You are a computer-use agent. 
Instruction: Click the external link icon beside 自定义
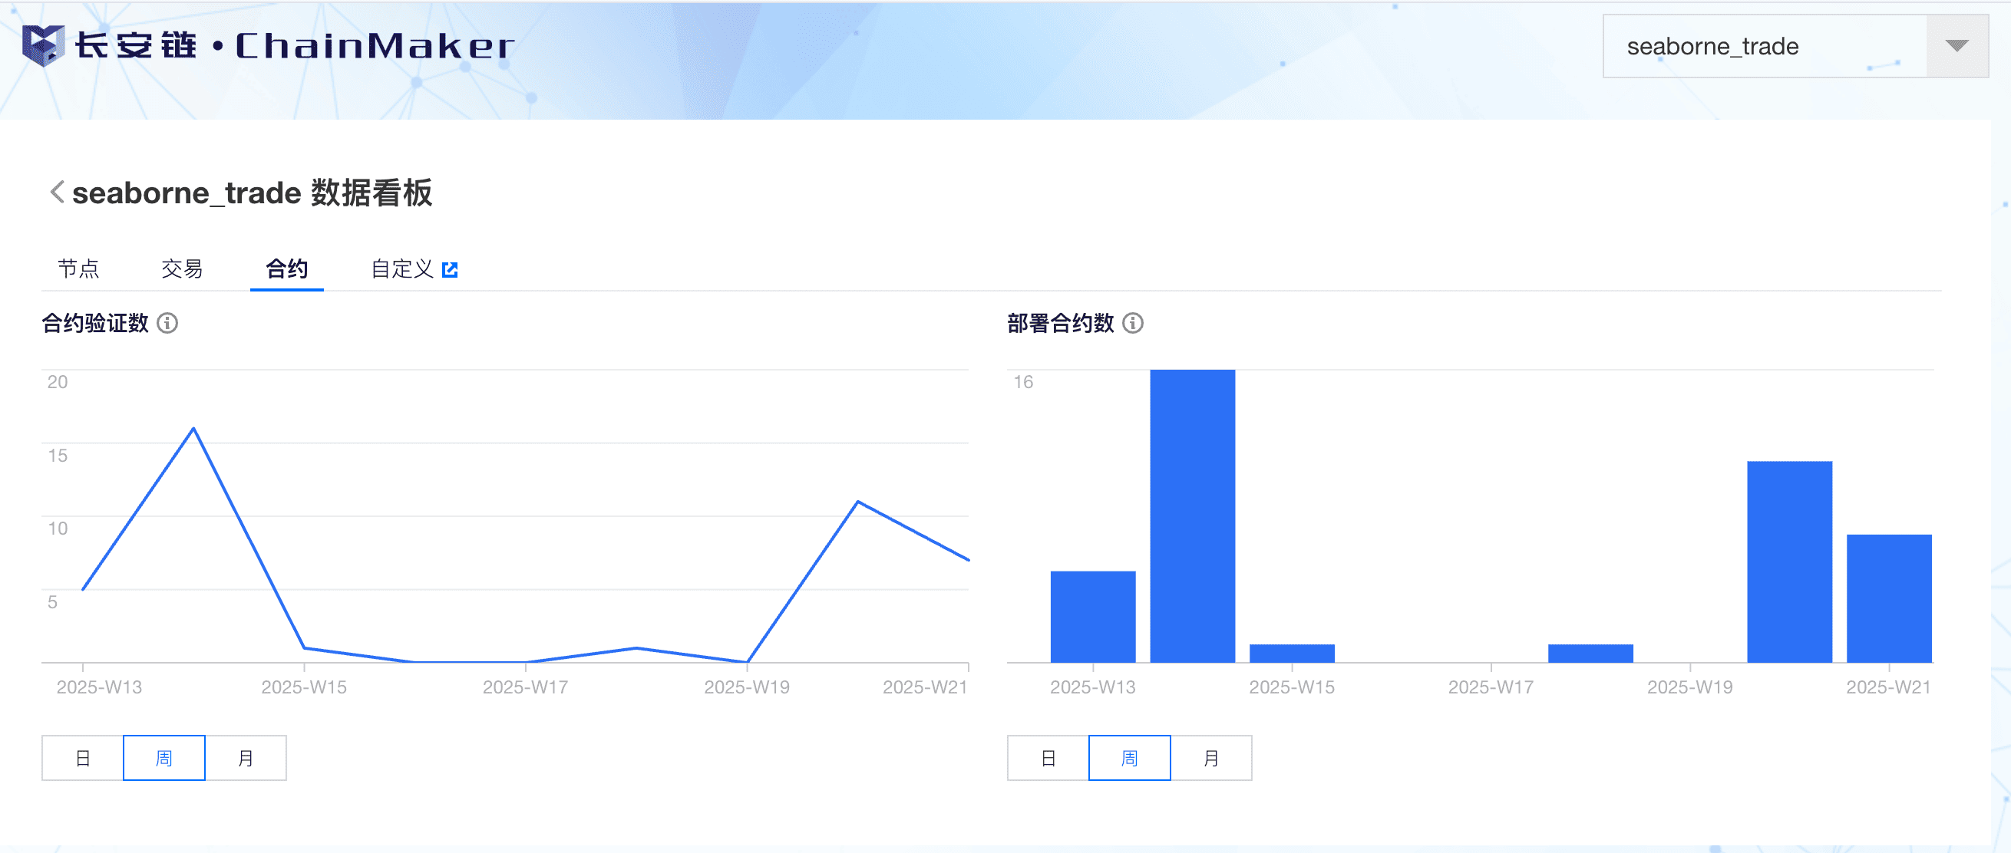450,269
